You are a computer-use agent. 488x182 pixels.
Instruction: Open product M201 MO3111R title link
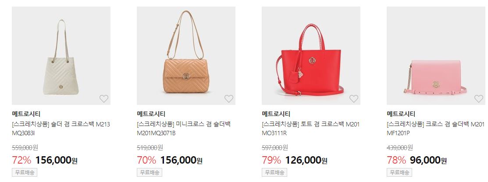coord(311,129)
